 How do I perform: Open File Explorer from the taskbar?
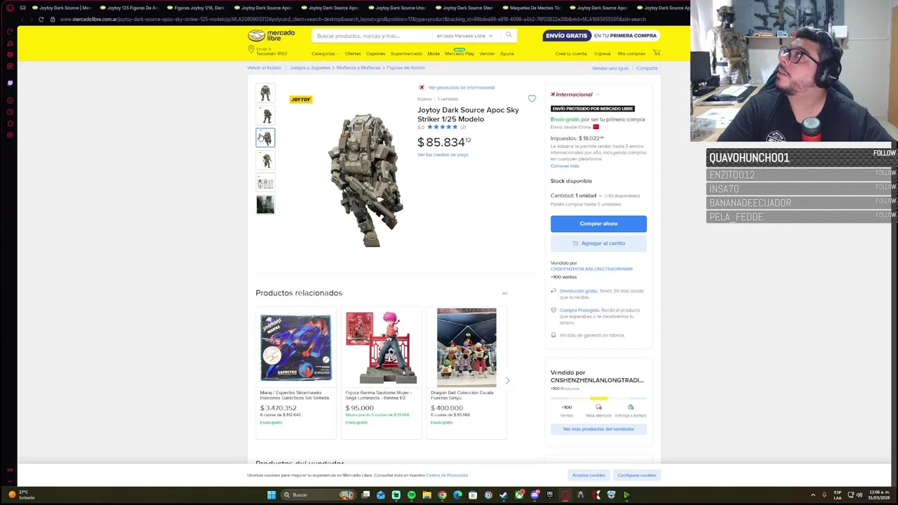(427, 494)
